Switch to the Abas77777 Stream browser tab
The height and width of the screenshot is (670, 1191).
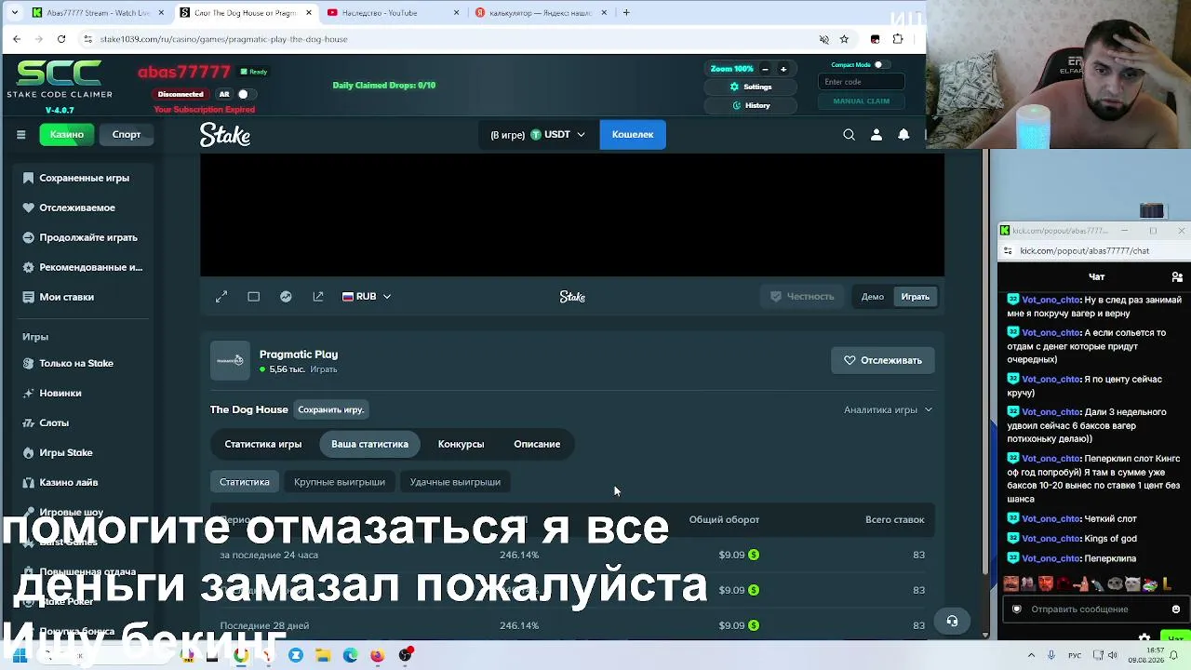(x=98, y=13)
